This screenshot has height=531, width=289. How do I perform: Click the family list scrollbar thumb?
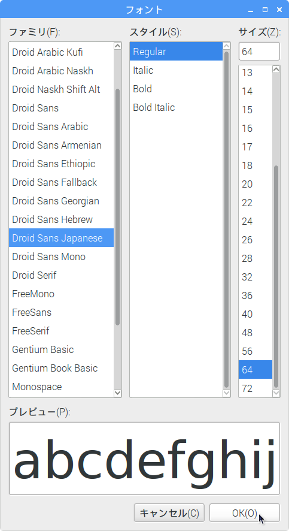click(x=118, y=207)
